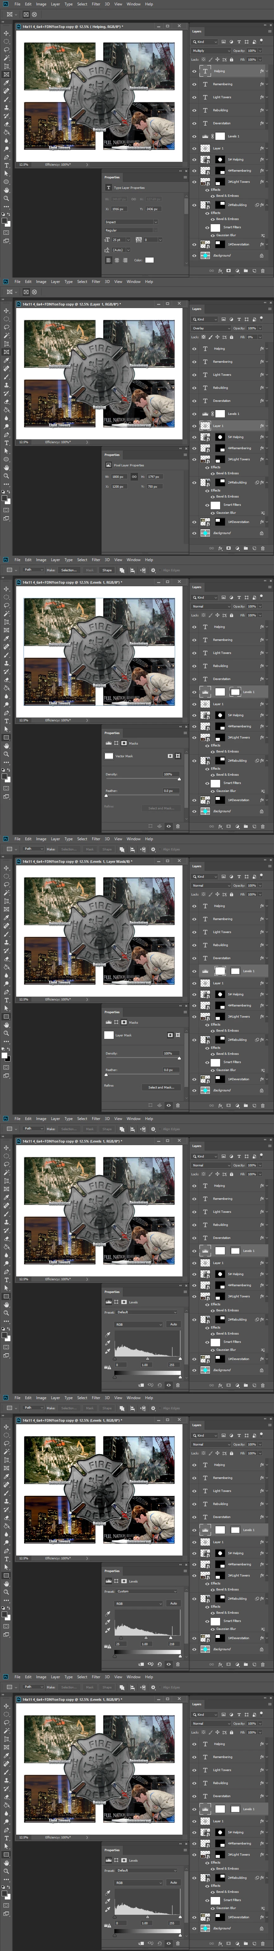This screenshot has width=274, height=1951.
Task: Open RGB channel dropdown in Custom-preset Levels panel
Action: (x=139, y=1603)
